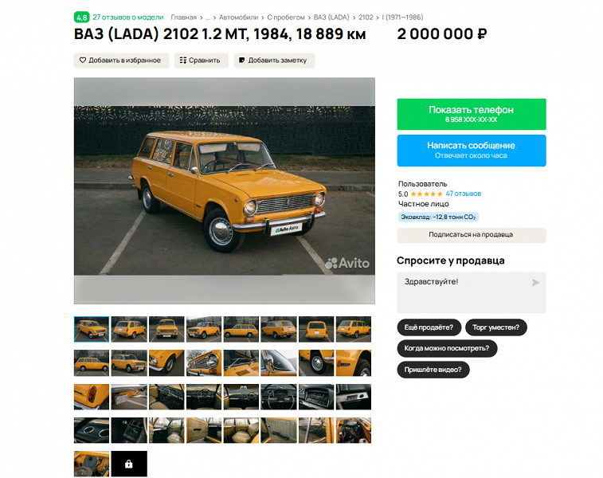Select the Торг уместен? quick question
The height and width of the screenshot is (478, 603).
[x=496, y=327]
